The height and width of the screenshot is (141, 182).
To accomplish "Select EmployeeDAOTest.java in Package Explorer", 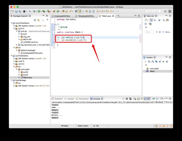I will click(32, 53).
